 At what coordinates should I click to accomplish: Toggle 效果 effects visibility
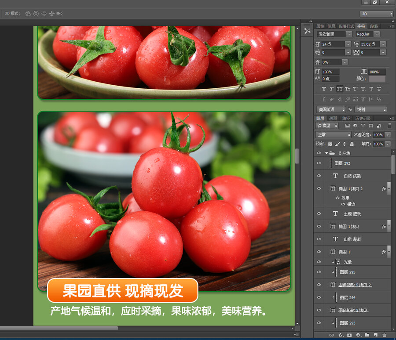pos(337,198)
